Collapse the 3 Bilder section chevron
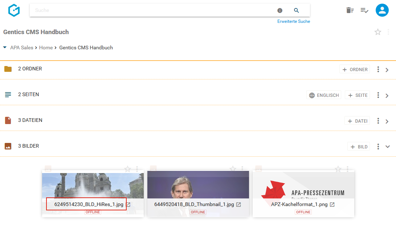Screen dimensions: 396x226 (387, 147)
